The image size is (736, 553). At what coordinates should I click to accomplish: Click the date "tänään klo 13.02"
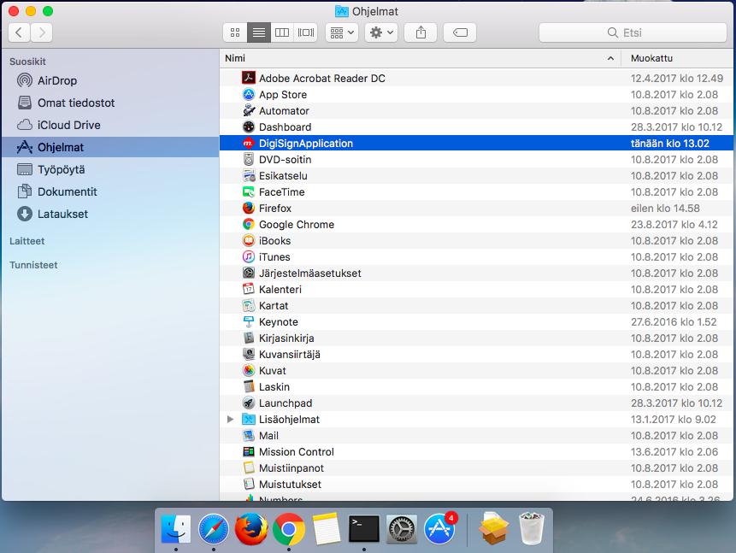(x=670, y=144)
